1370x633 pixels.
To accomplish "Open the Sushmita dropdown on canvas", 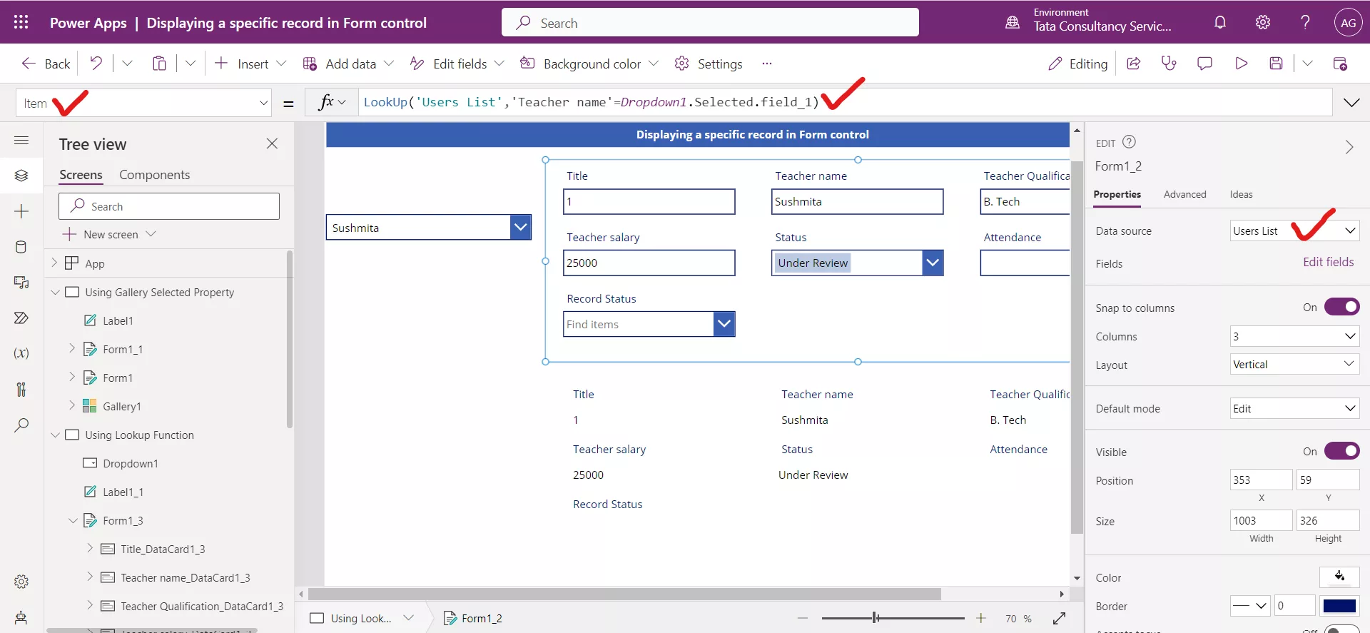I will tap(429, 228).
